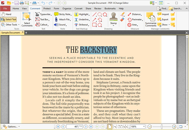This screenshot has width=189, height=130.
Task: Open the Scan dropdown arrow
Action: pyautogui.click(x=38, y=3)
